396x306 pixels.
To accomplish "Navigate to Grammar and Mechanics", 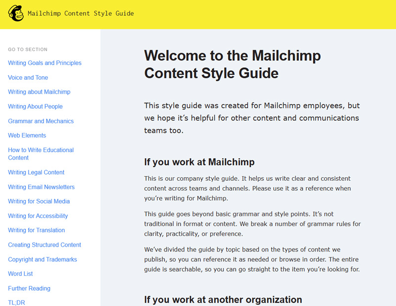I will point(41,121).
